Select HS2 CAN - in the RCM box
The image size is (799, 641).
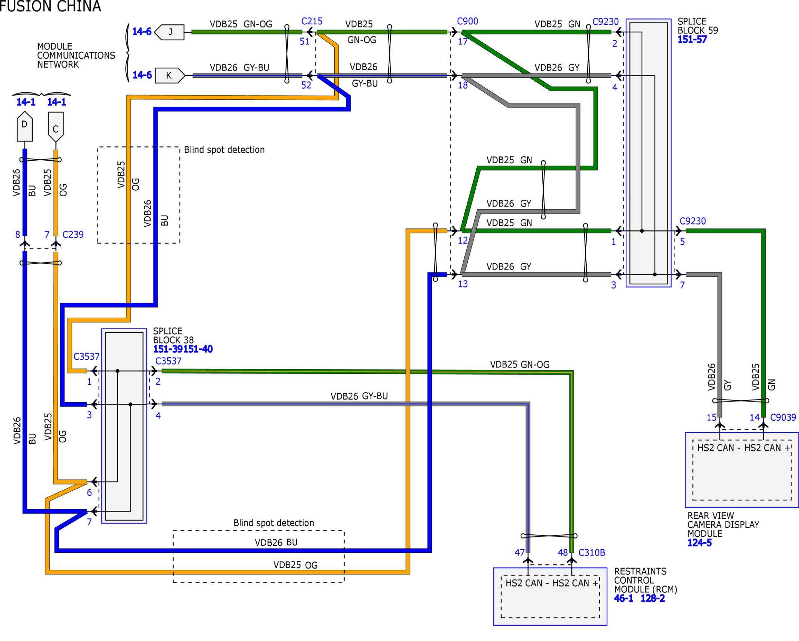528,583
